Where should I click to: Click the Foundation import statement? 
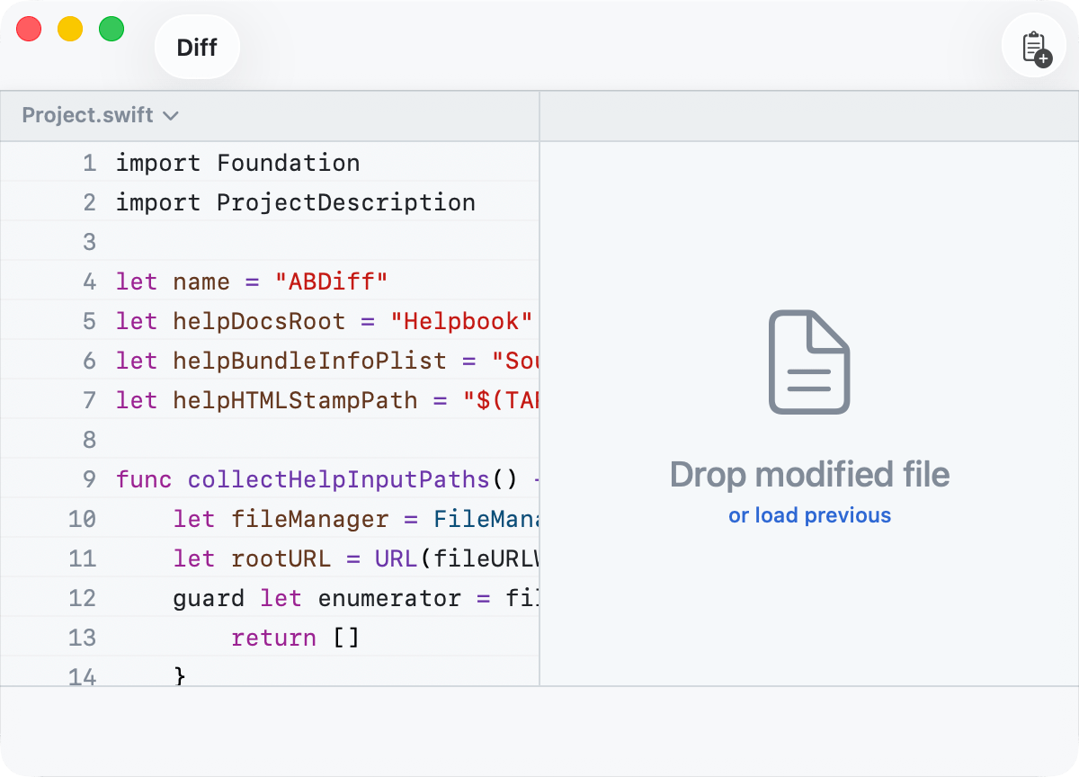(x=236, y=163)
